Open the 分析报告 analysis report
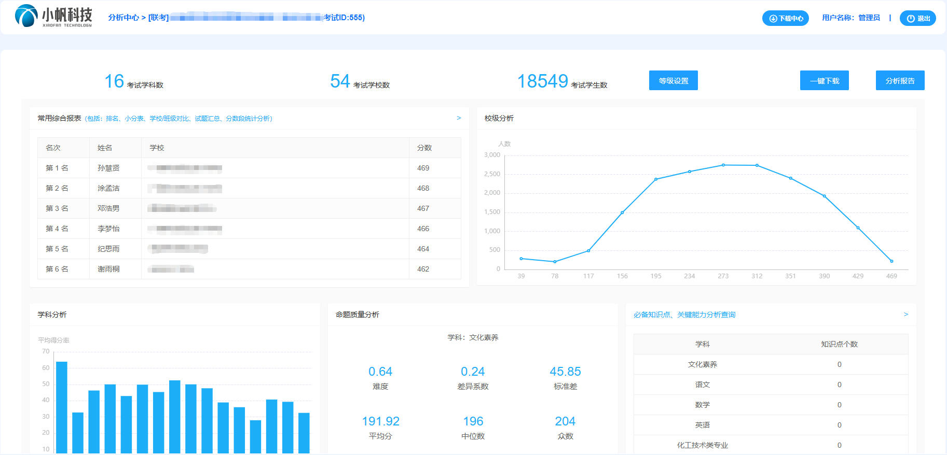947x455 pixels. [900, 81]
